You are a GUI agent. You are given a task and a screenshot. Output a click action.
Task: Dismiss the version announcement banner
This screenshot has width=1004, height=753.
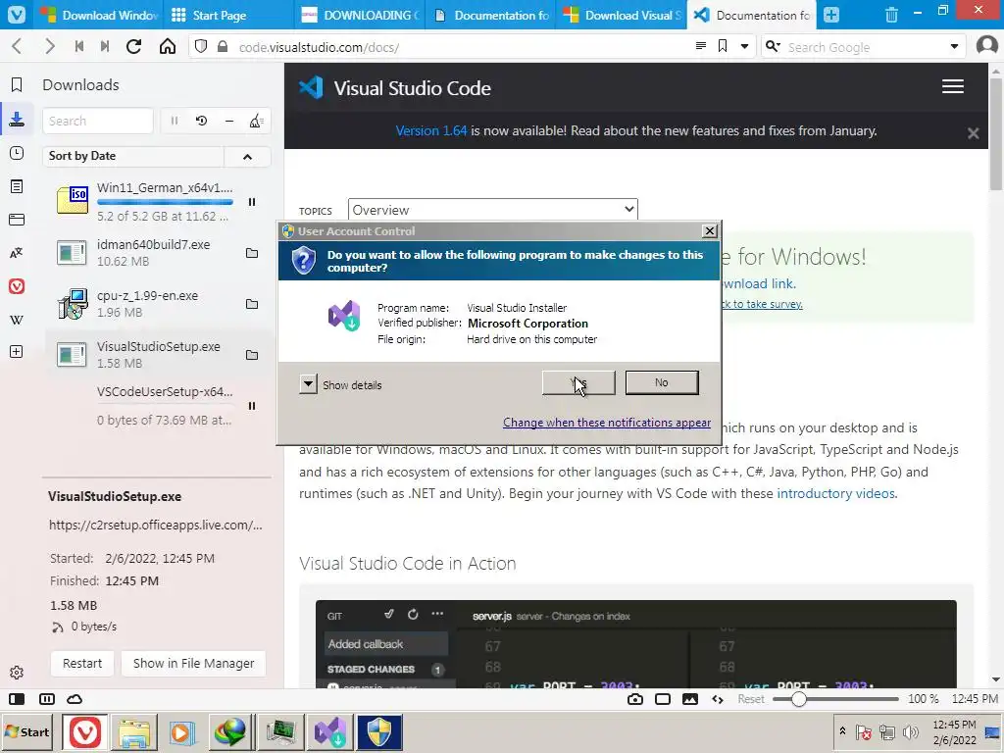click(974, 133)
